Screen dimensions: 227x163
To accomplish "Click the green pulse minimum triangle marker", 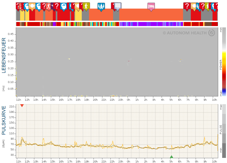I will 172,157.
